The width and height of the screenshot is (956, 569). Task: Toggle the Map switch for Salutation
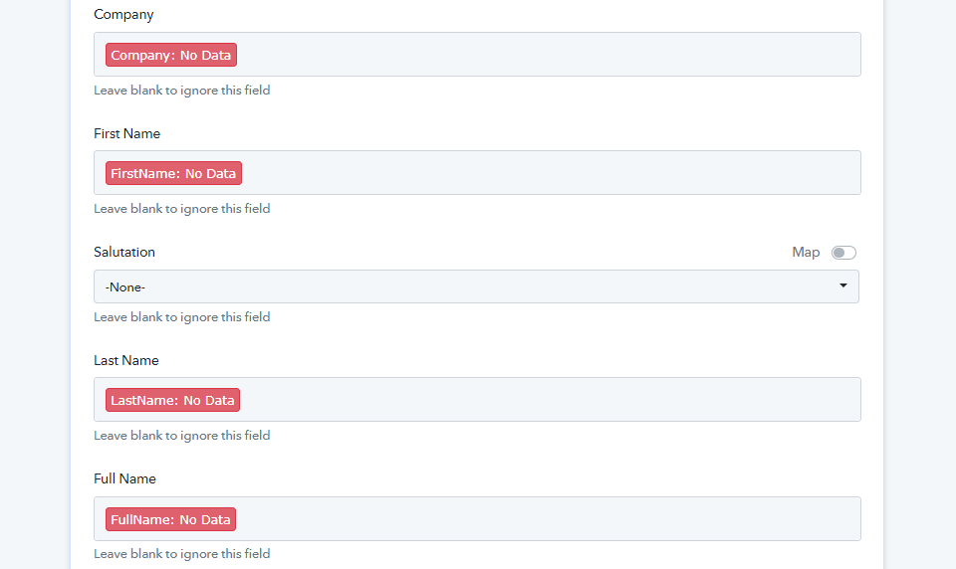click(843, 253)
